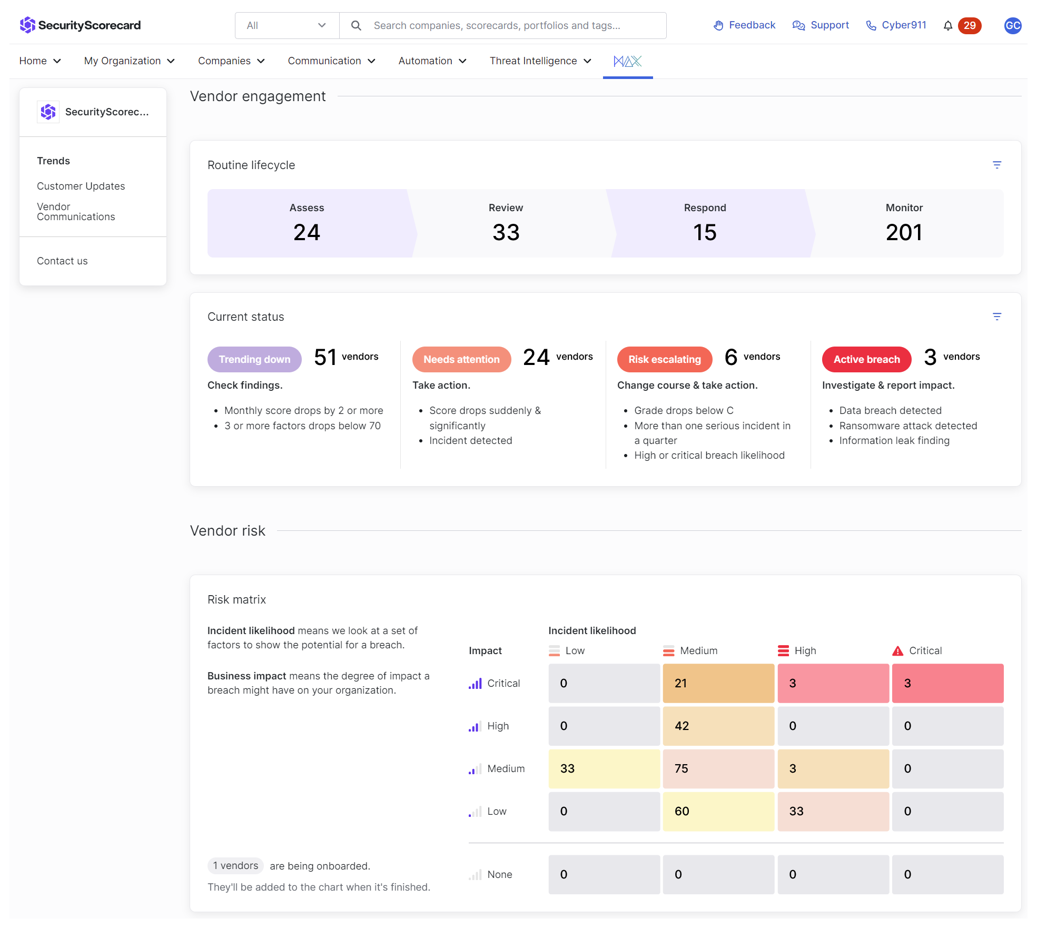This screenshot has height=928, width=1037.
Task: Click the SecurityScorecard logo in header
Action: [80, 25]
